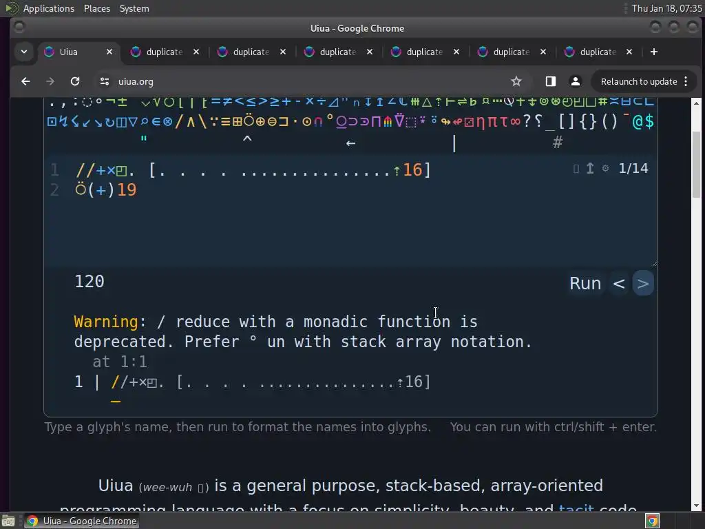Click the rainbow-colored glyph in the palette
The image size is (705, 529).
(388, 123)
